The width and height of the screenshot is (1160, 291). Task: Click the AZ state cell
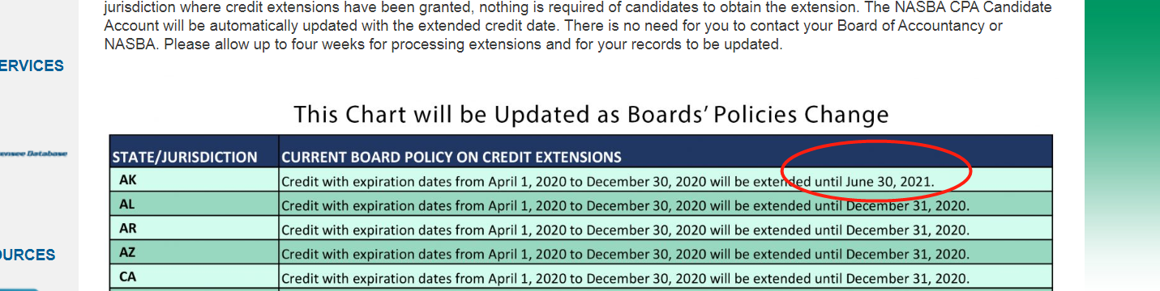pos(195,252)
